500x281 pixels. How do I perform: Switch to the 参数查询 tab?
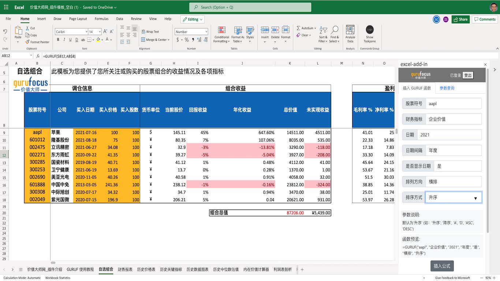coord(447,88)
